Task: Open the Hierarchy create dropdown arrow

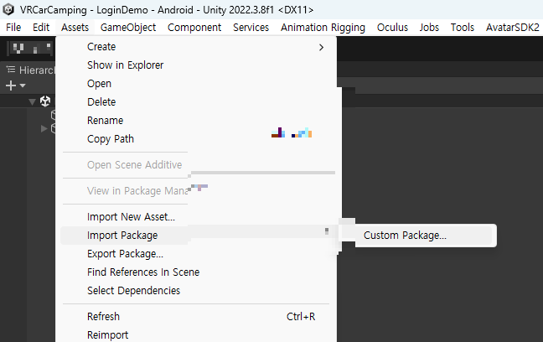Action: [x=23, y=85]
